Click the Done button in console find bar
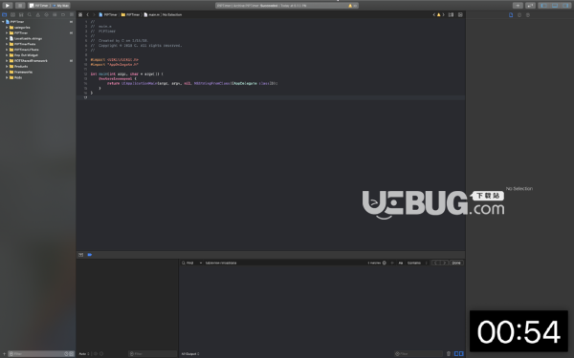The width and height of the screenshot is (574, 358). coord(456,263)
